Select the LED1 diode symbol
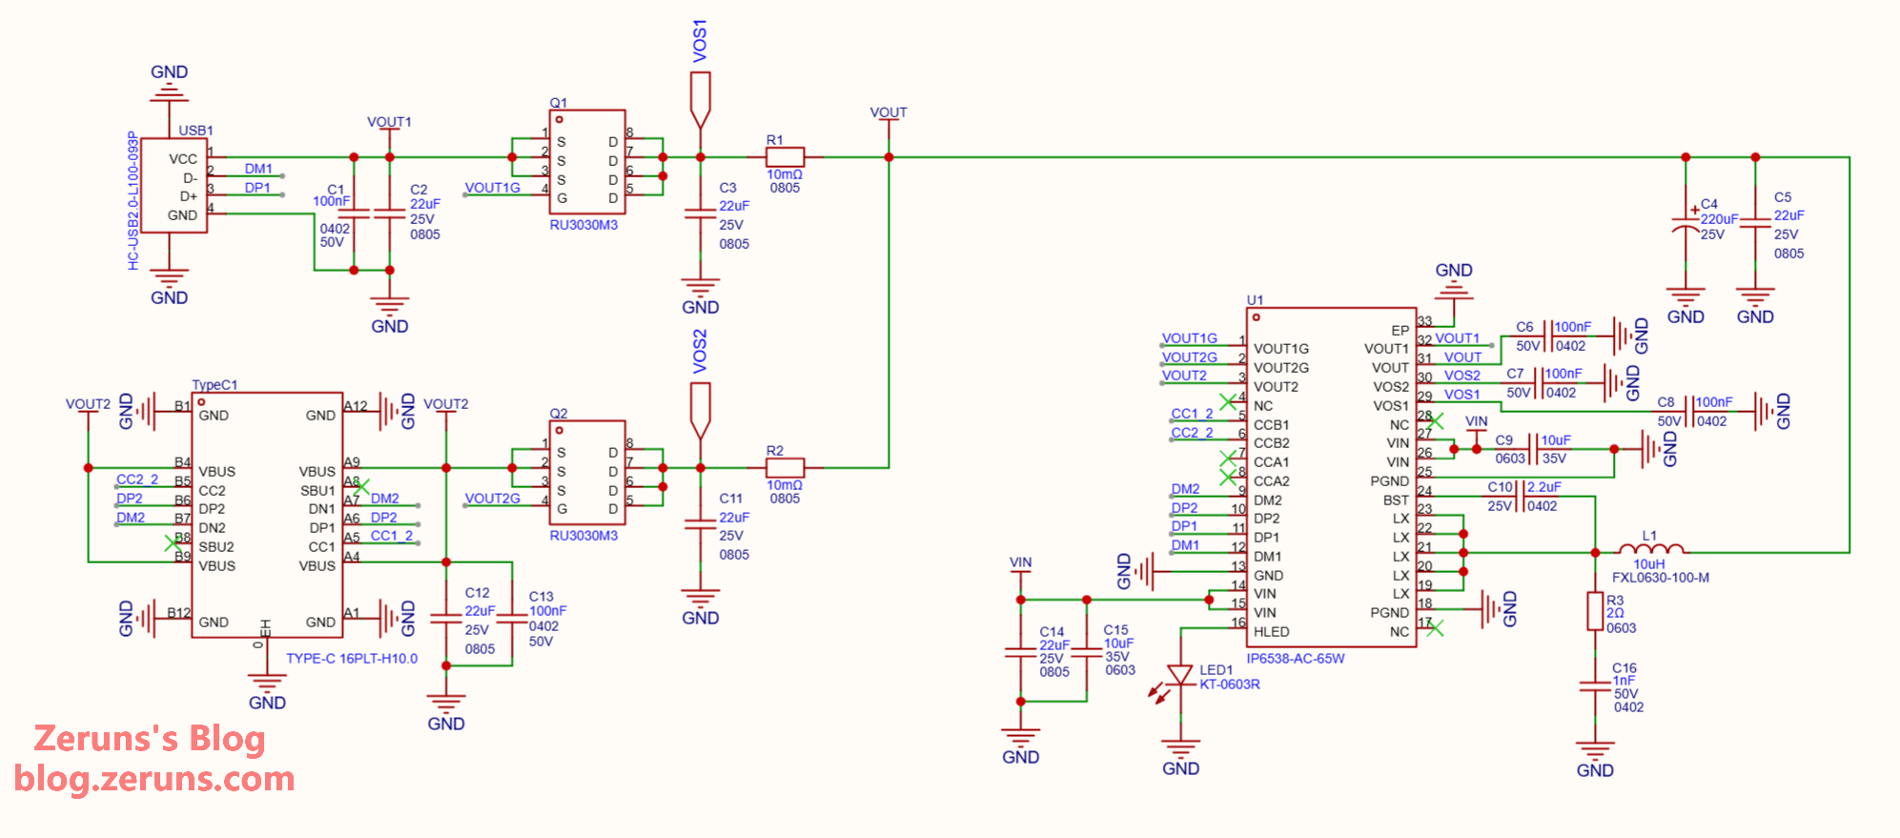 coord(1180,676)
